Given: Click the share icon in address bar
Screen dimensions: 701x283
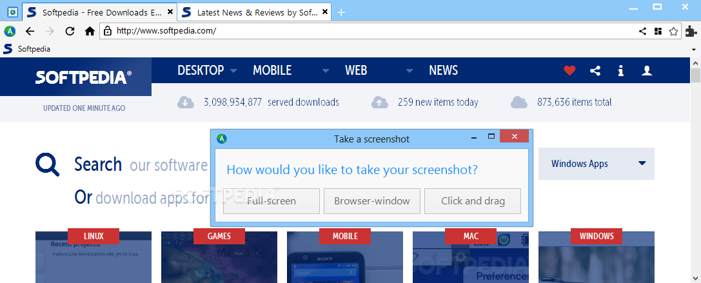Looking at the screenshot, I should click(642, 31).
